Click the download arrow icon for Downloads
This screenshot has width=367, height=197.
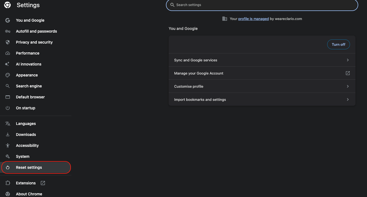pyautogui.click(x=8, y=135)
